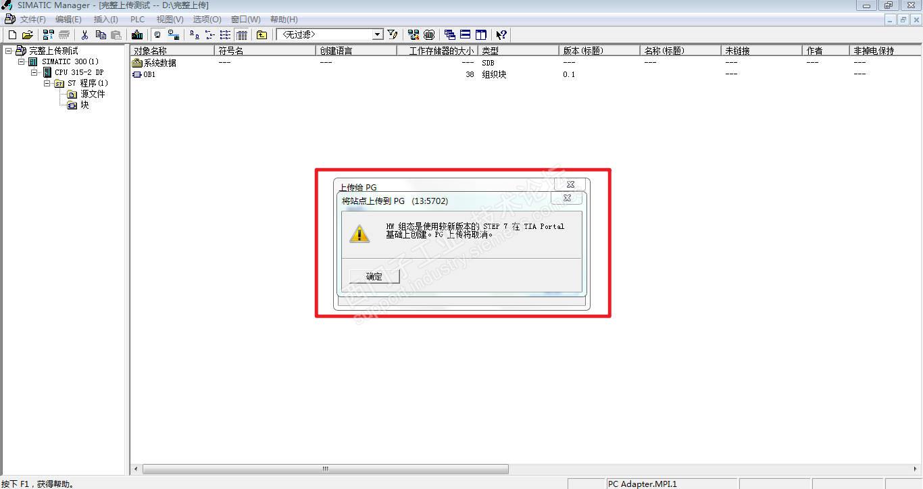Sort by the 未链接 column header
The height and width of the screenshot is (489, 923).
pyautogui.click(x=762, y=51)
